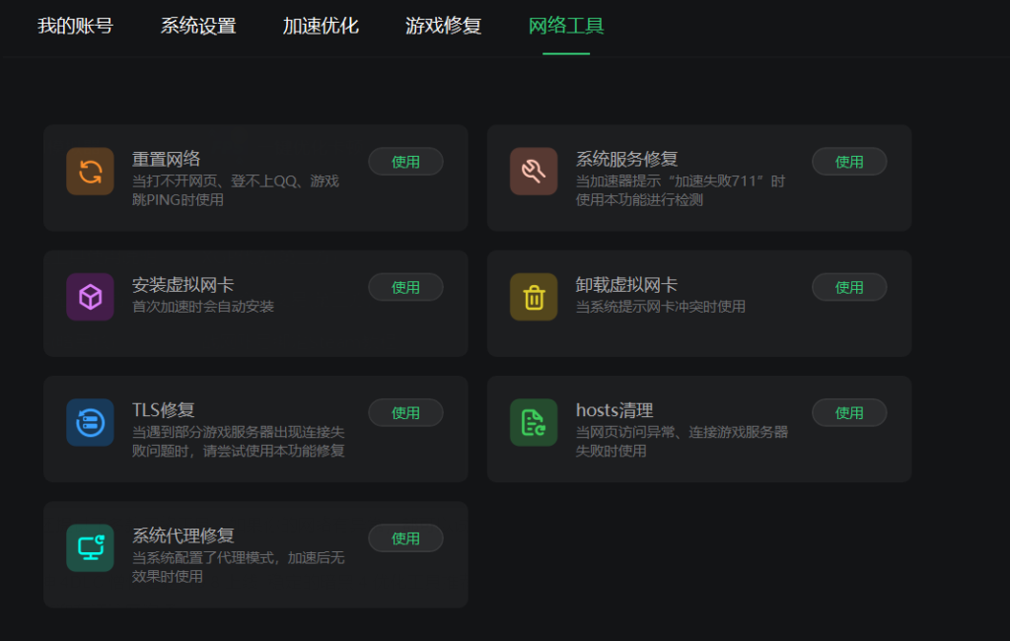Image resolution: width=1010 pixels, height=641 pixels.
Task: Click 使用 for 卸载虚拟网卡
Action: pos(849,287)
